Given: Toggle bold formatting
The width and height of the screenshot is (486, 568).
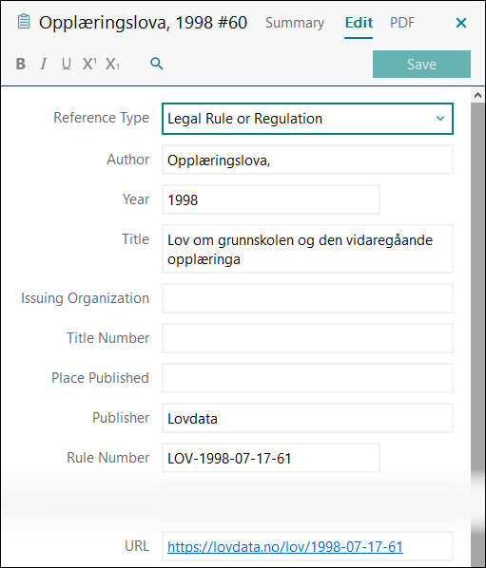Looking at the screenshot, I should [x=21, y=64].
